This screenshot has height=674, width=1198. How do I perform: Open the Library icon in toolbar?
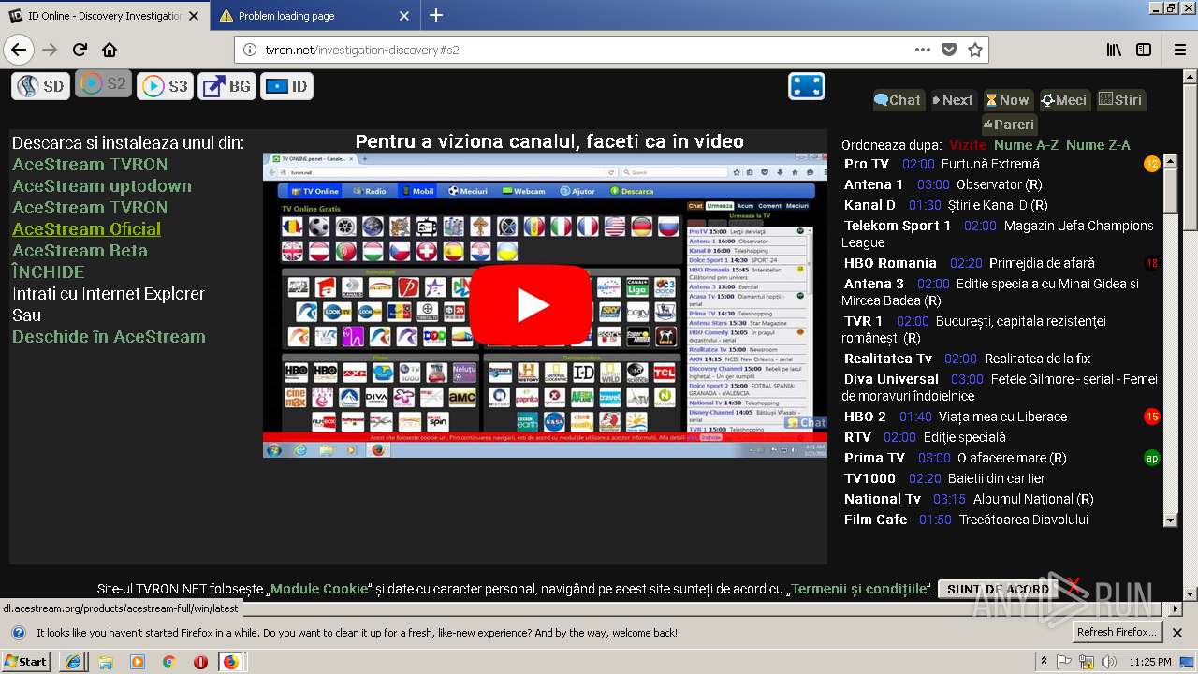1114,50
